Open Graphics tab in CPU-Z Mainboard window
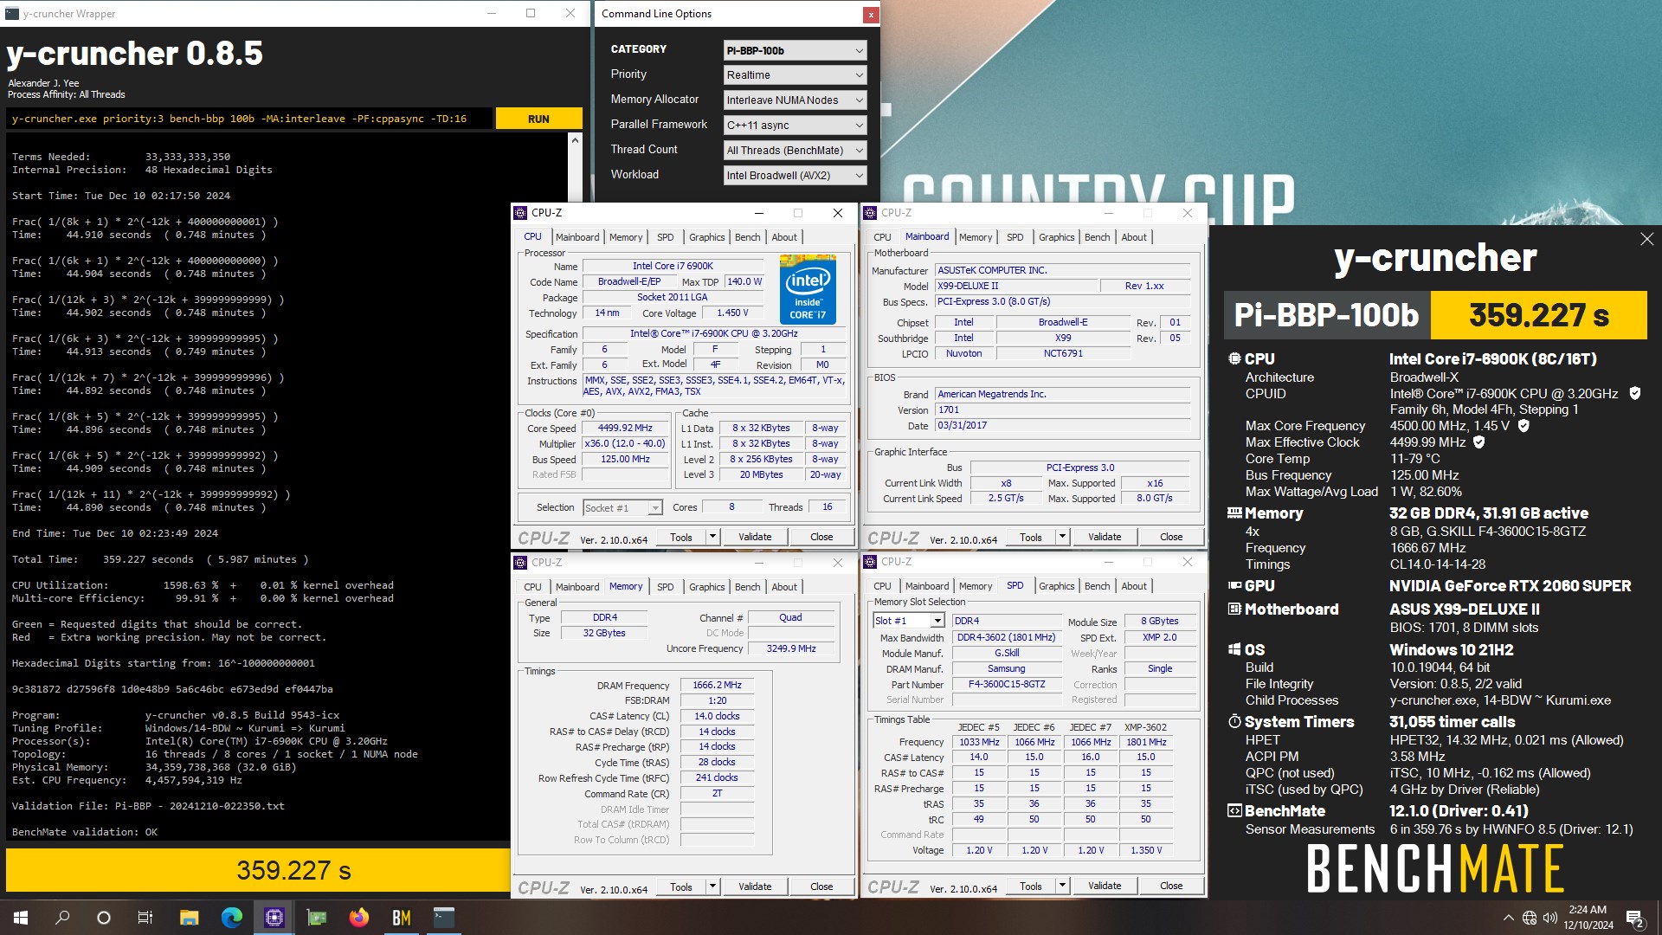 pos(1056,237)
